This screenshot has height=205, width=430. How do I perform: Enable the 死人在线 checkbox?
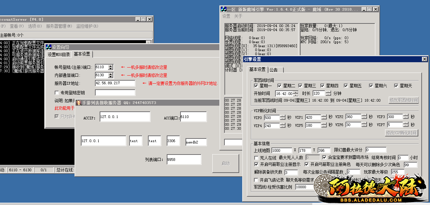257,158
